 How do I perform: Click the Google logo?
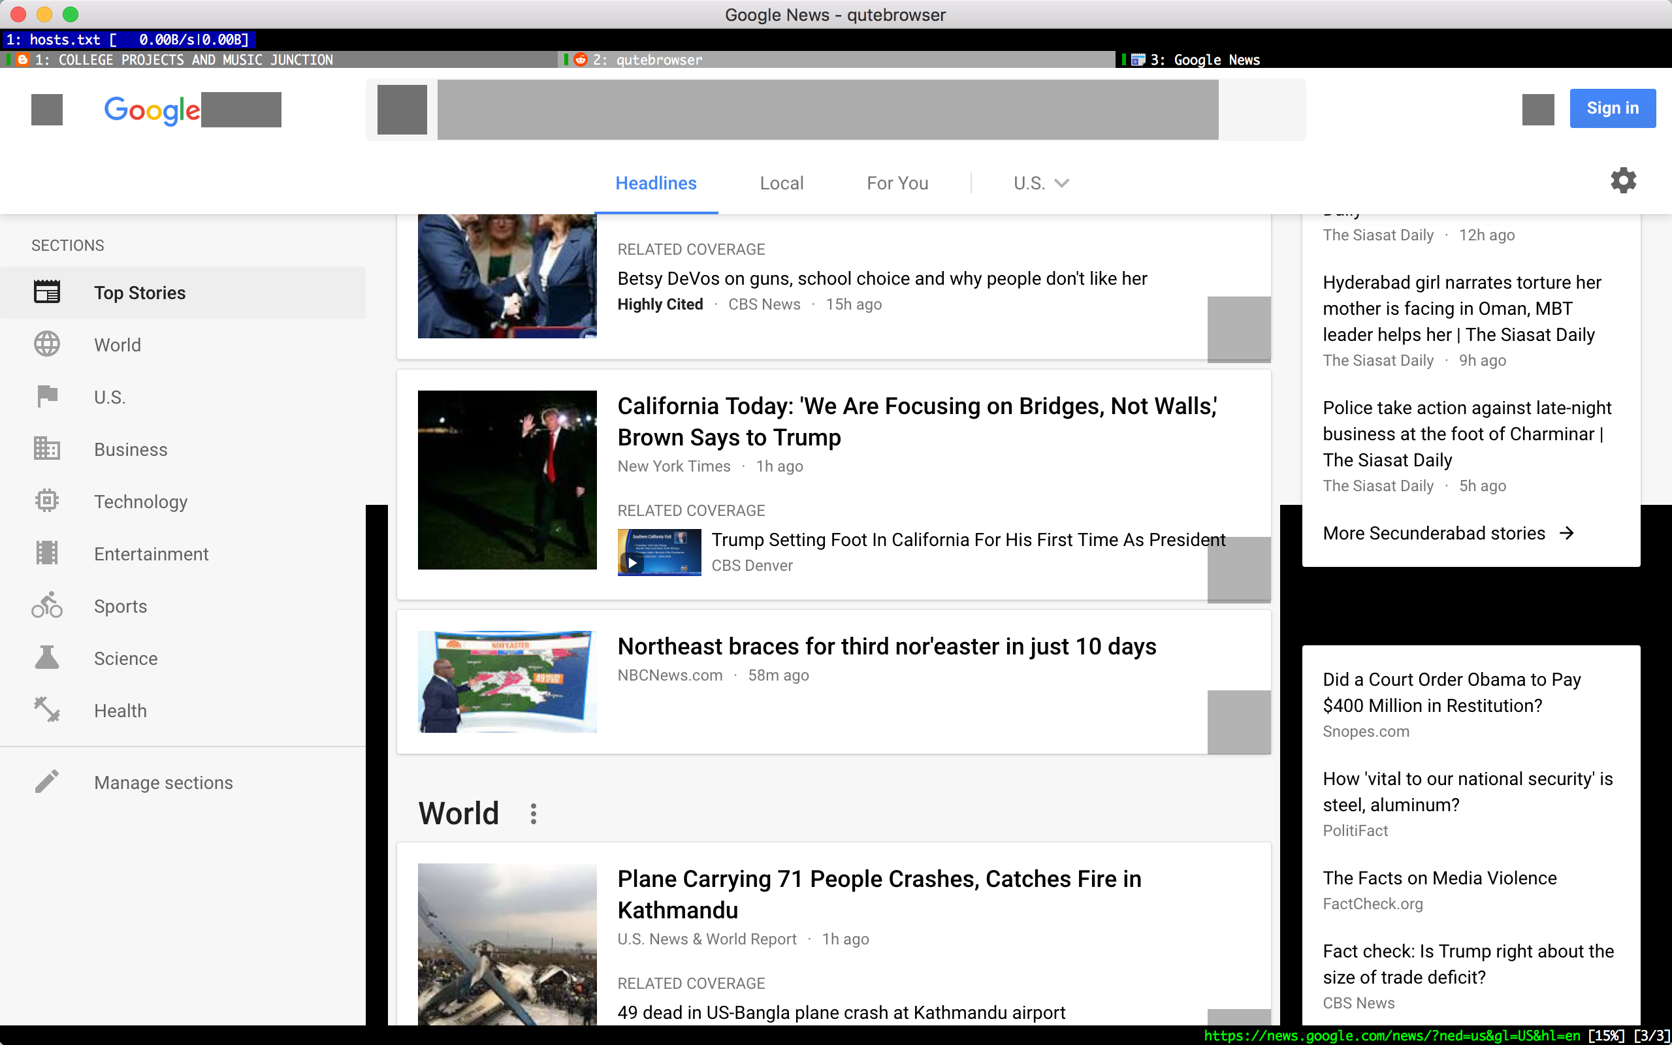click(152, 110)
